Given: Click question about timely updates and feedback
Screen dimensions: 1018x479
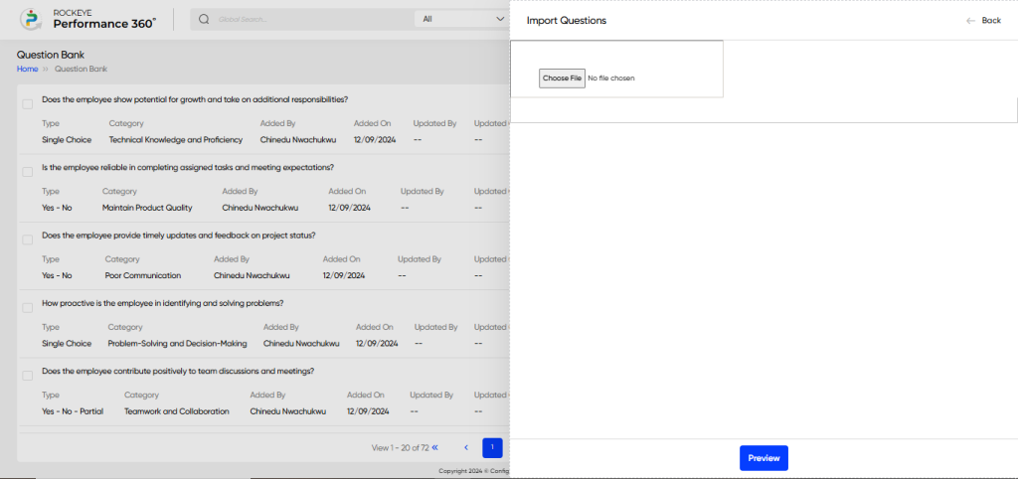Looking at the screenshot, I should pyautogui.click(x=179, y=235).
